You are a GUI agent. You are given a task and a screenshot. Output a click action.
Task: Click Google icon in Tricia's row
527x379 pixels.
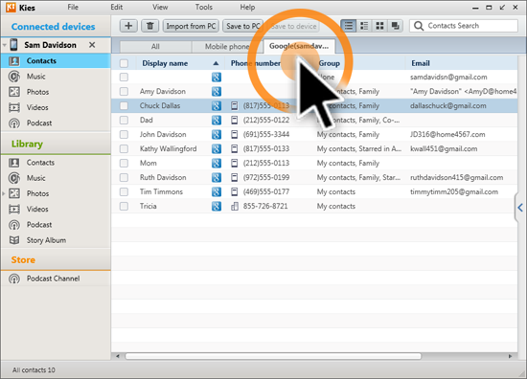(x=217, y=206)
